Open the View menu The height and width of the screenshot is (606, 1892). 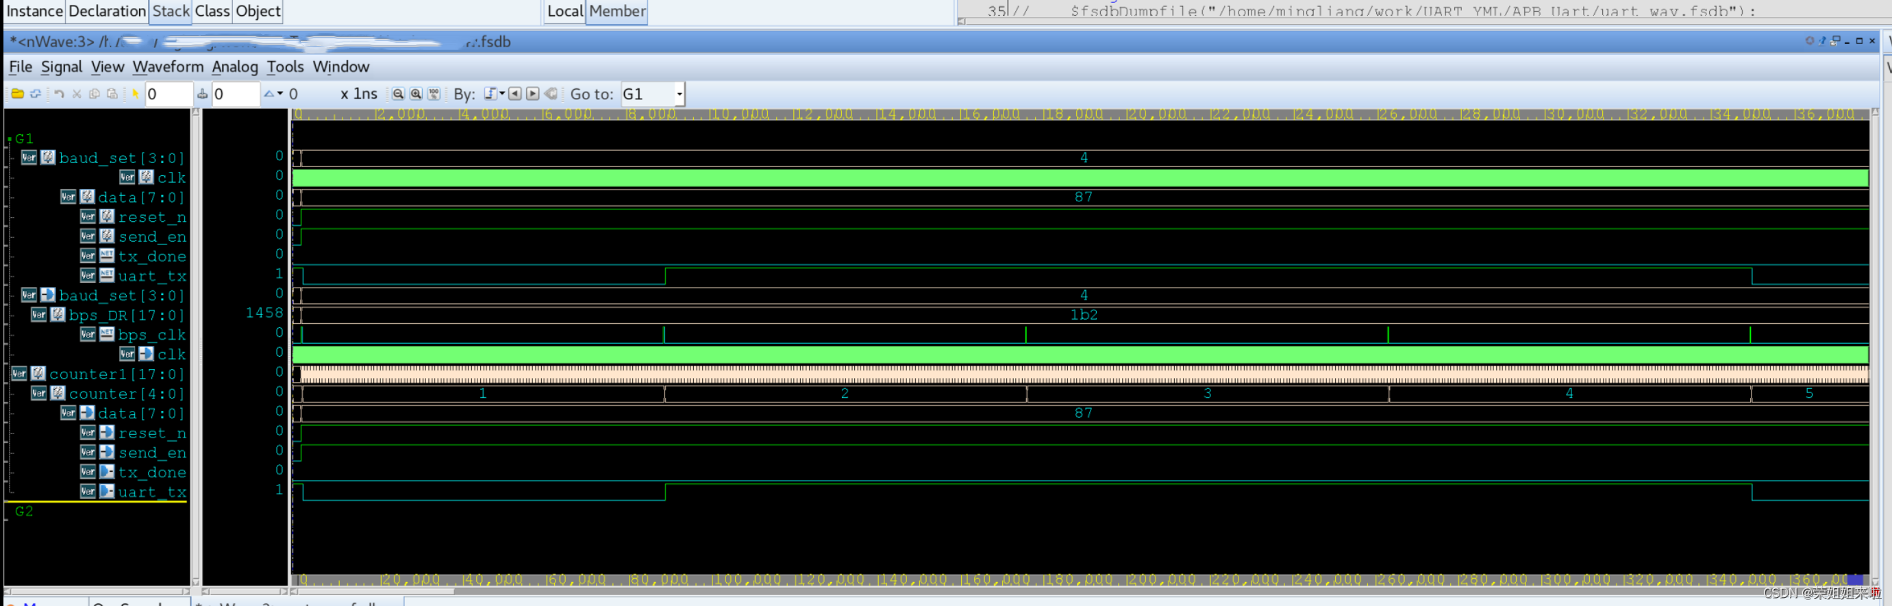tap(108, 67)
